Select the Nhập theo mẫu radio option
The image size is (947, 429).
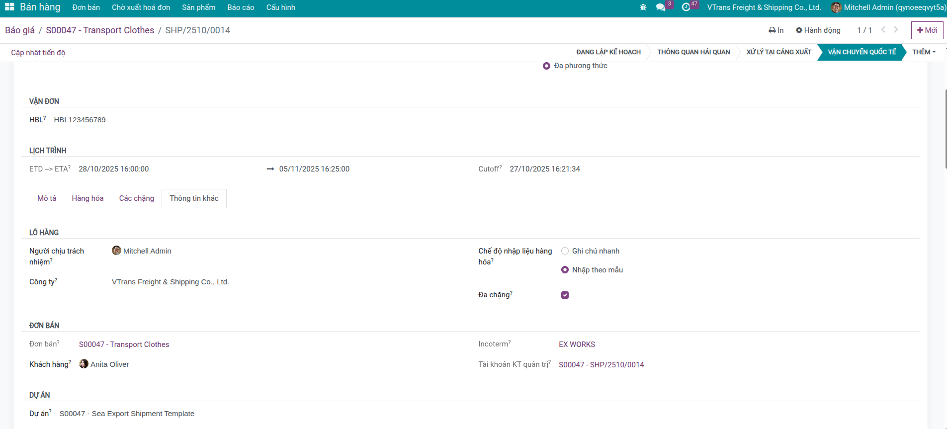tap(565, 270)
